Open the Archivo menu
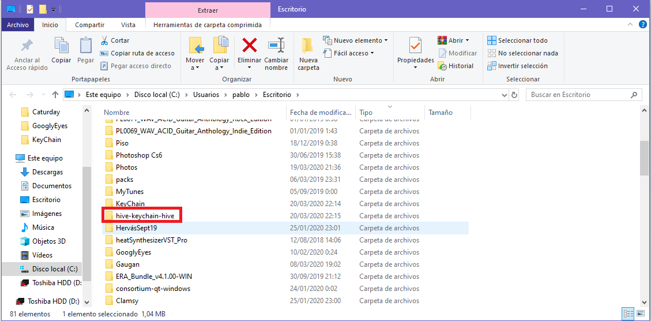The height and width of the screenshot is (321, 651). click(x=18, y=24)
